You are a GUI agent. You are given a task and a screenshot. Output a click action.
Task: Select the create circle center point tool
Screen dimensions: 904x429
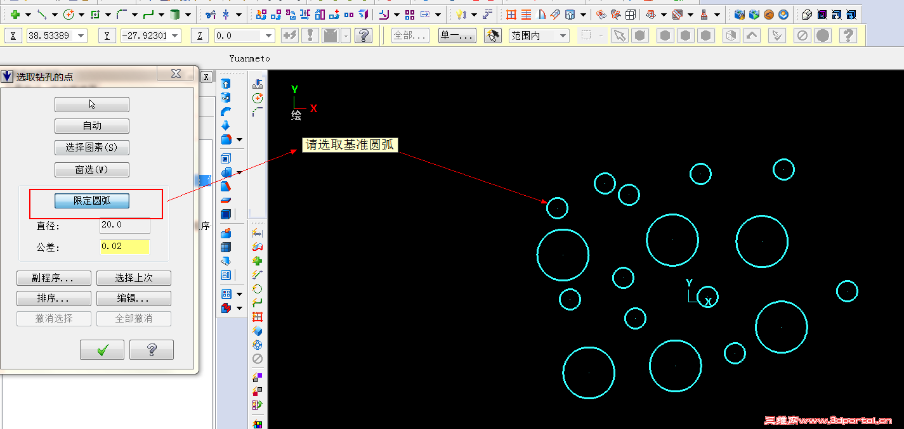pyautogui.click(x=69, y=15)
